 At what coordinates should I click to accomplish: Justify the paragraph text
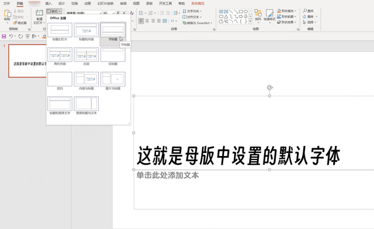(159, 21)
